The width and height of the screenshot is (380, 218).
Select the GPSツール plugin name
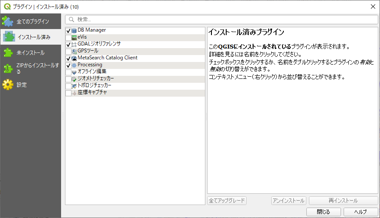pos(88,51)
